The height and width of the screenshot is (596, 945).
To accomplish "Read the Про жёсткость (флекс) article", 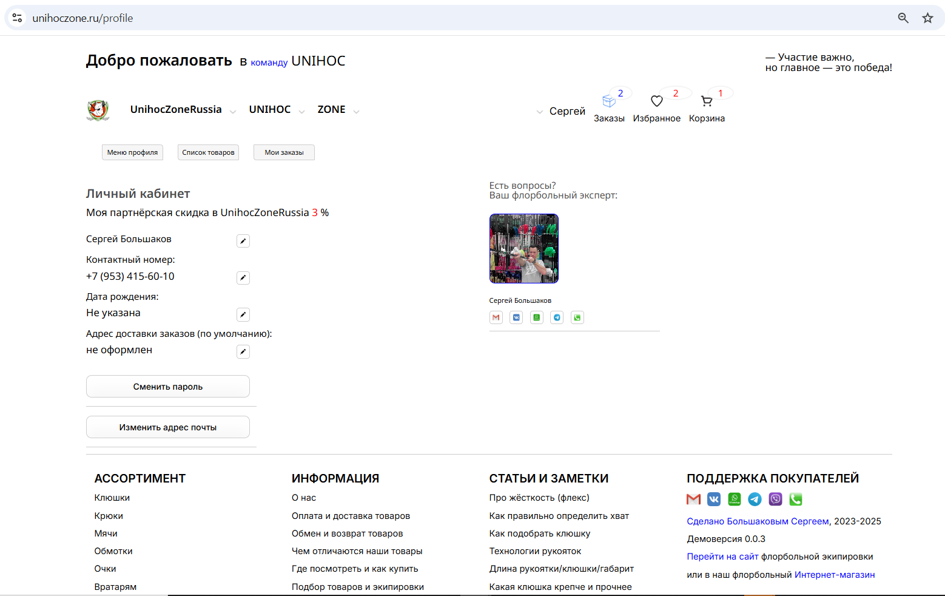I will [x=539, y=498].
